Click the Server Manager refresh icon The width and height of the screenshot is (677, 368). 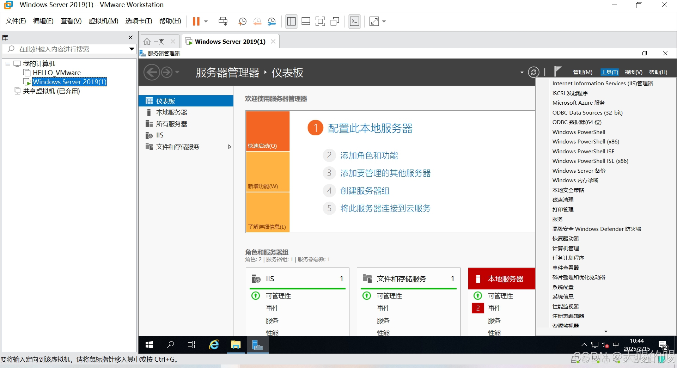point(533,72)
